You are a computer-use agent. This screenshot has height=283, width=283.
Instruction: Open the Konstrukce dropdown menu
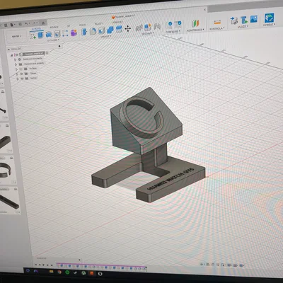click(x=195, y=30)
